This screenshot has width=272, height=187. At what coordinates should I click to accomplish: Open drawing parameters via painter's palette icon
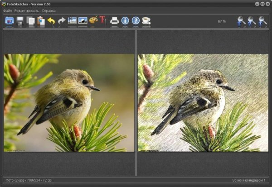pyautogui.click(x=93, y=20)
